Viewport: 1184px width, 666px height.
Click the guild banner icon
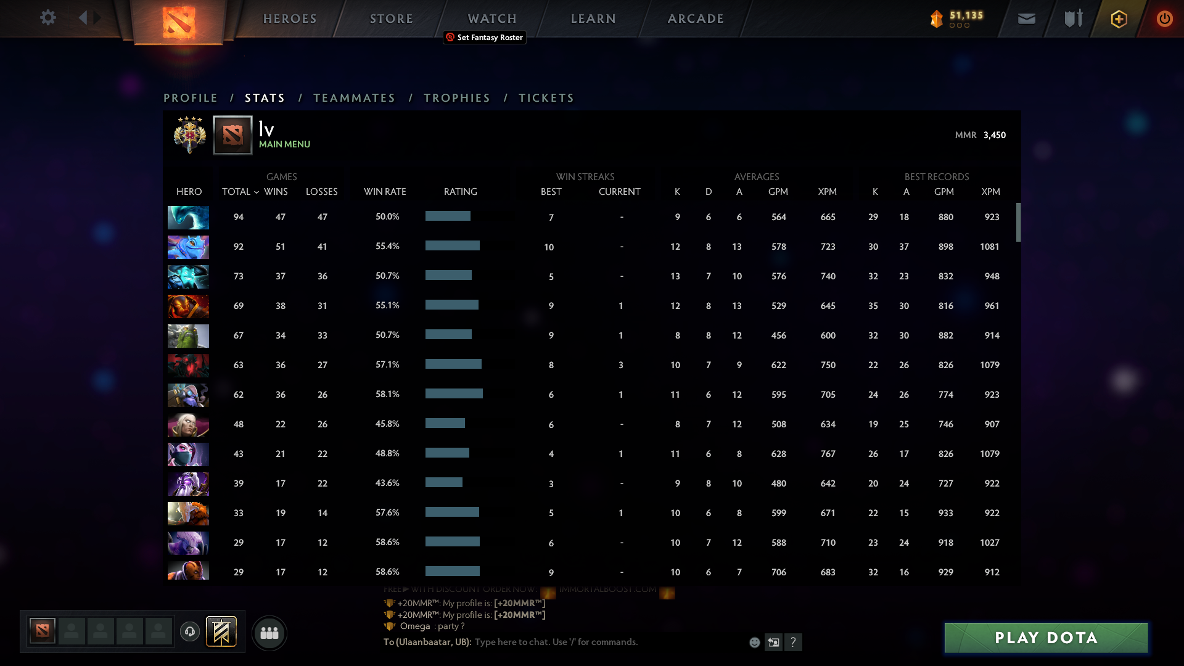[x=221, y=631]
